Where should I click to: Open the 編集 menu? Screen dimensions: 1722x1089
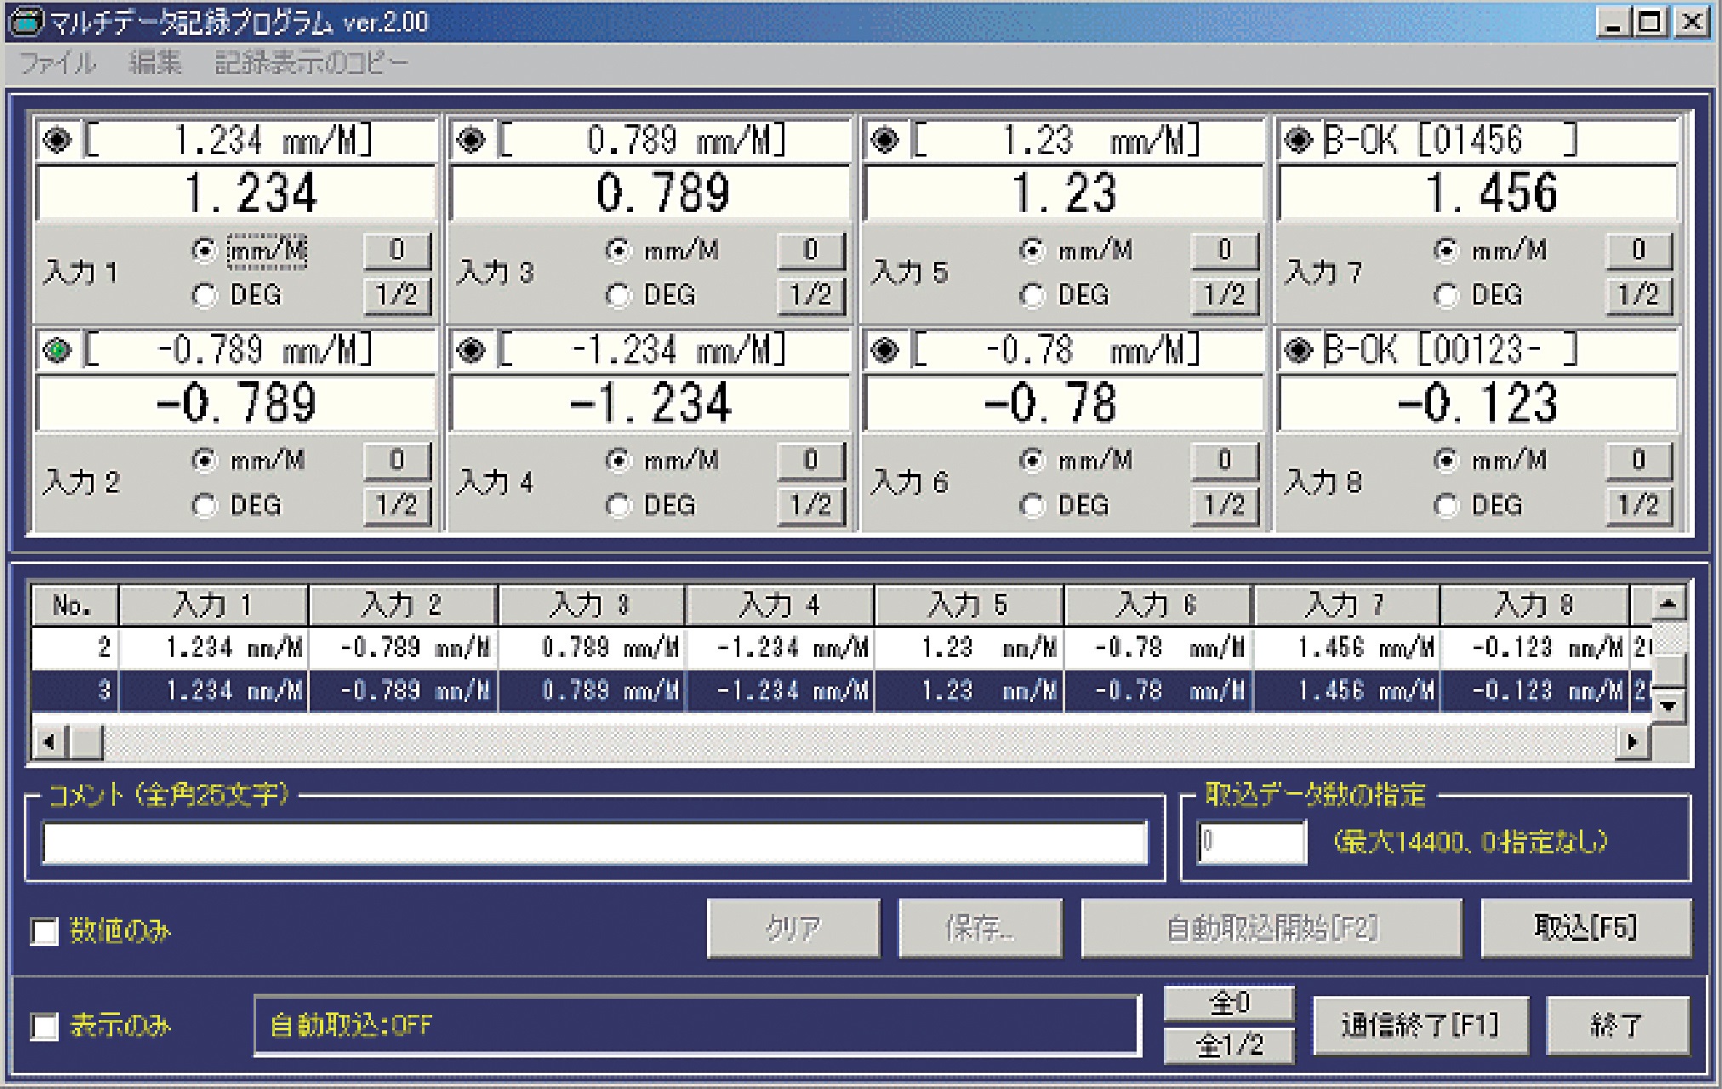coord(156,63)
